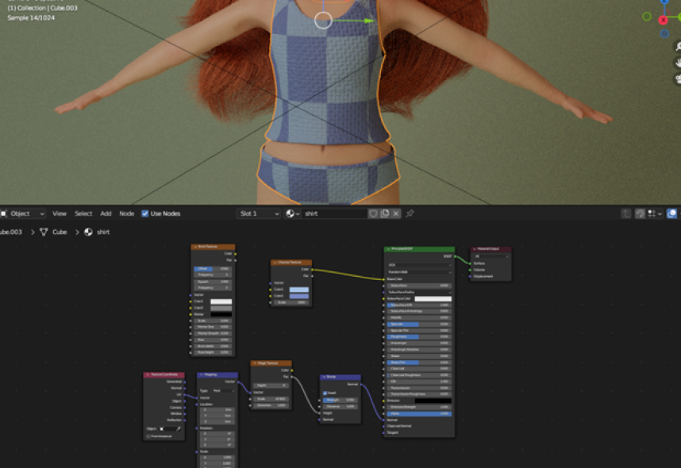
Task: Click the new material duplicate icon
Action: [385, 213]
